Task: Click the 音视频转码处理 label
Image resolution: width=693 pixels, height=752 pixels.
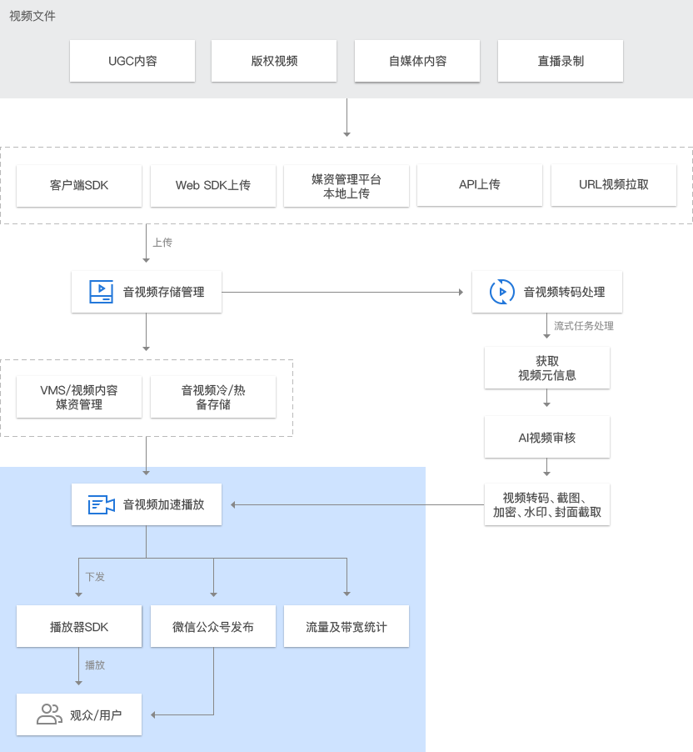Action: 564,292
